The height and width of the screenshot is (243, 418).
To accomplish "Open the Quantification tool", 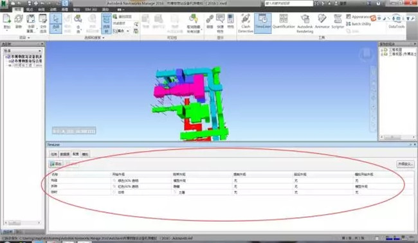I will click(x=284, y=22).
